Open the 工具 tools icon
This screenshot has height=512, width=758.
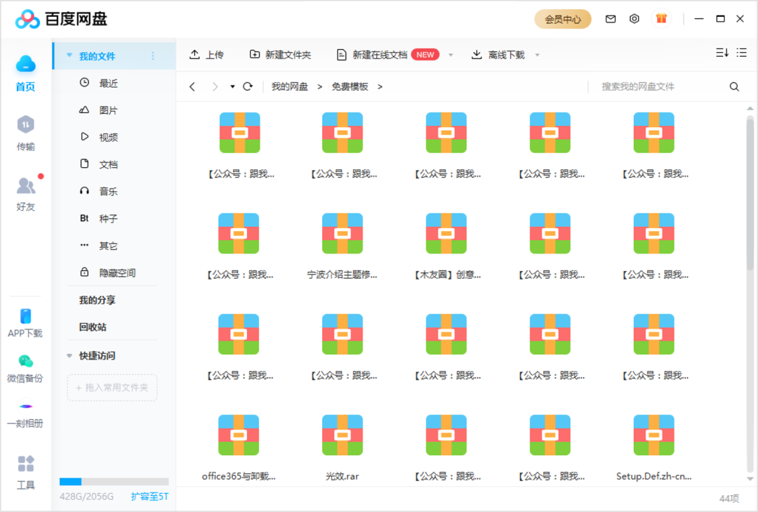point(26,464)
